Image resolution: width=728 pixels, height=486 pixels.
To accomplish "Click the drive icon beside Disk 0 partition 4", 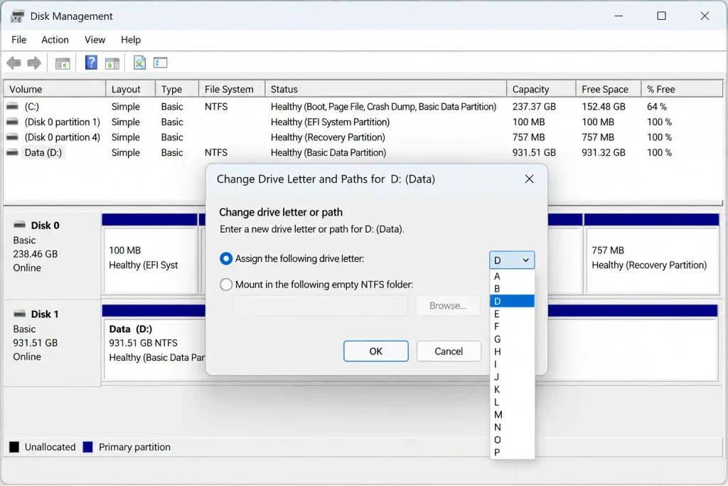I will pos(13,137).
